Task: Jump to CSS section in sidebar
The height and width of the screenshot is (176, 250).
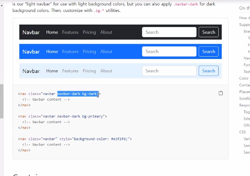Action: 242,132
